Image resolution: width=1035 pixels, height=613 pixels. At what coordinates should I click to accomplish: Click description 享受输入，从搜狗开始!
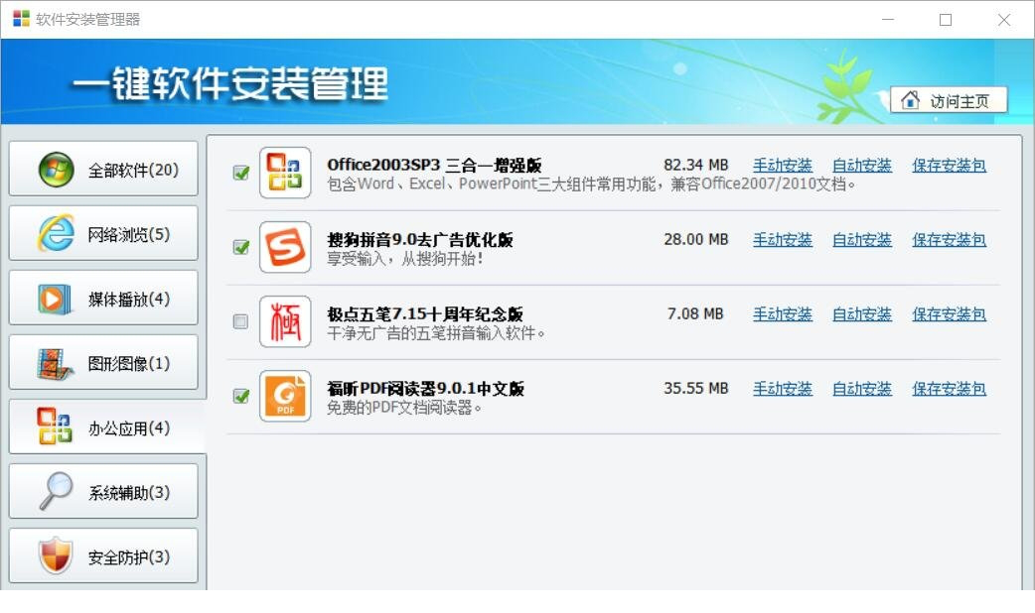point(406,258)
